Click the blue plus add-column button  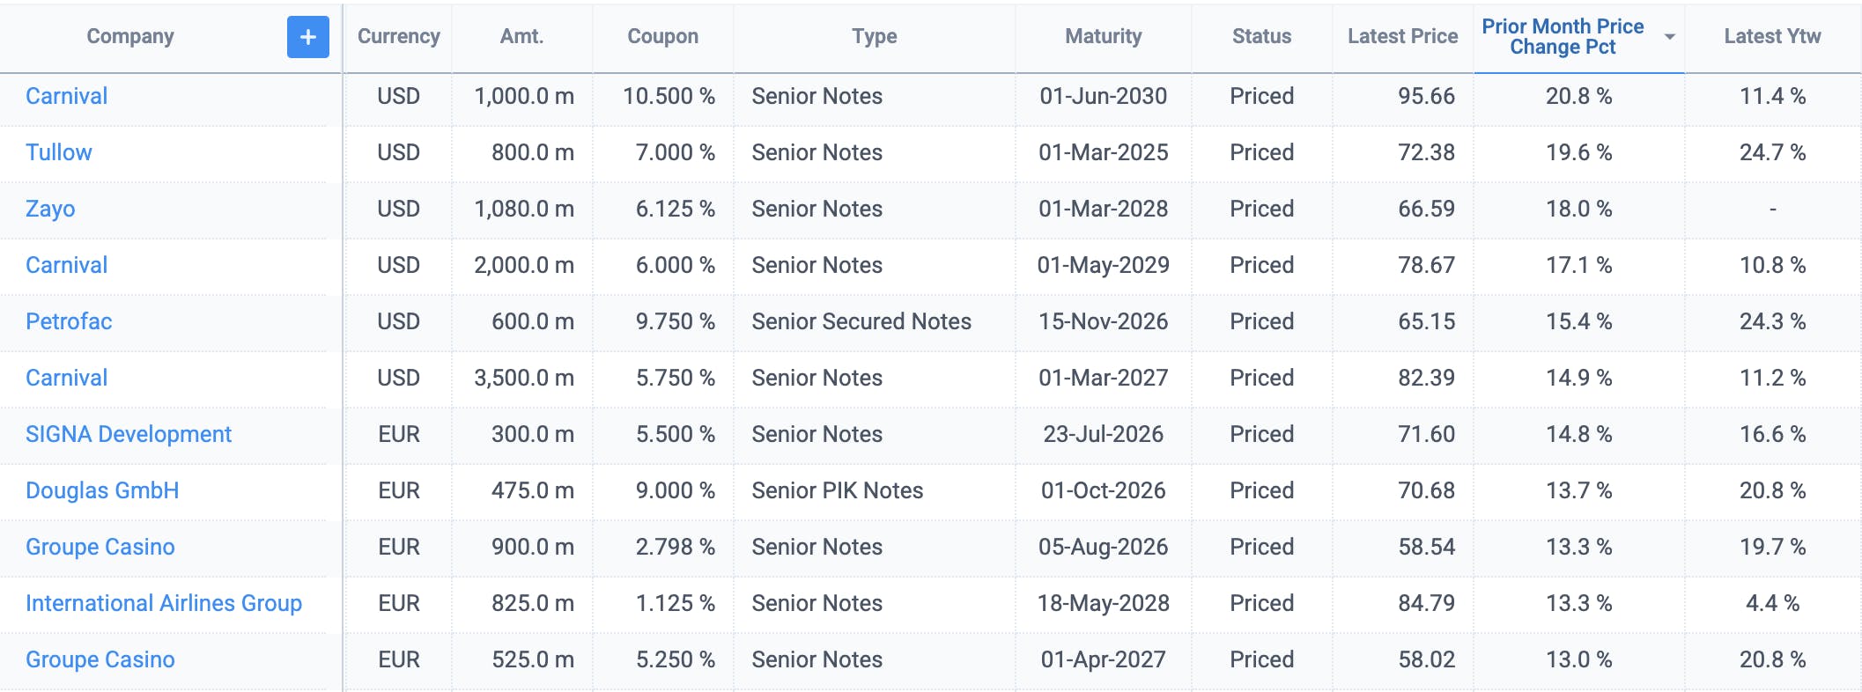[307, 37]
